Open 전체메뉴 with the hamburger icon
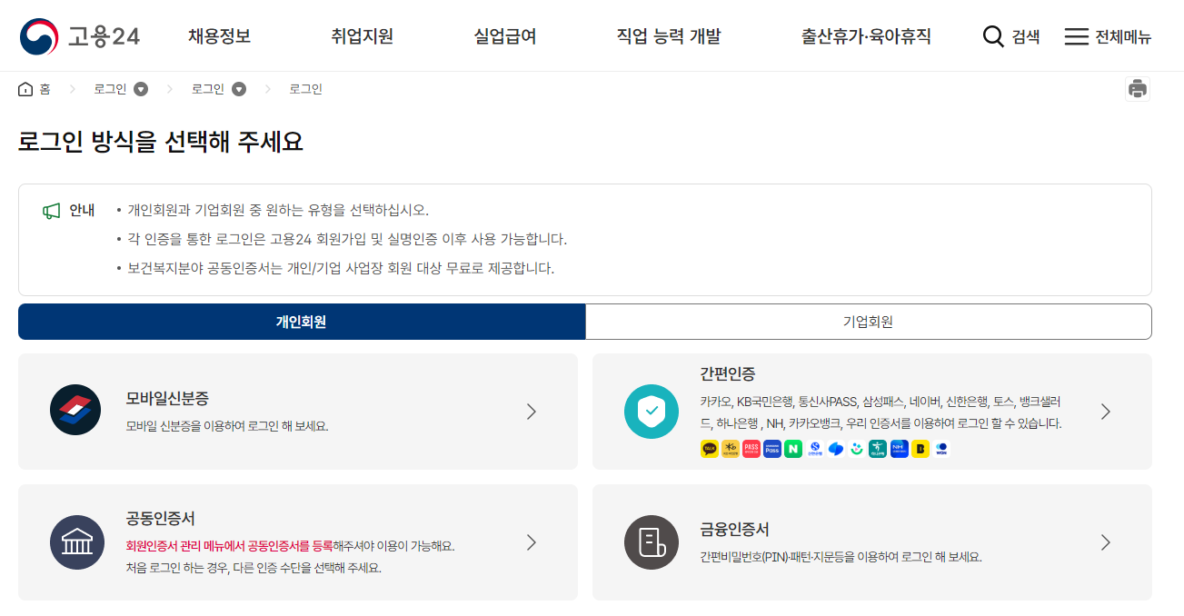This screenshot has width=1184, height=616. pos(1076,36)
